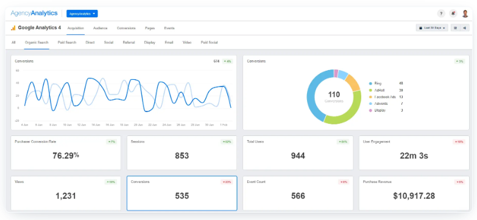Click the Purchaser Conversion Rate percent change badge
Screen dimensions: 477x220
[x=111, y=142]
